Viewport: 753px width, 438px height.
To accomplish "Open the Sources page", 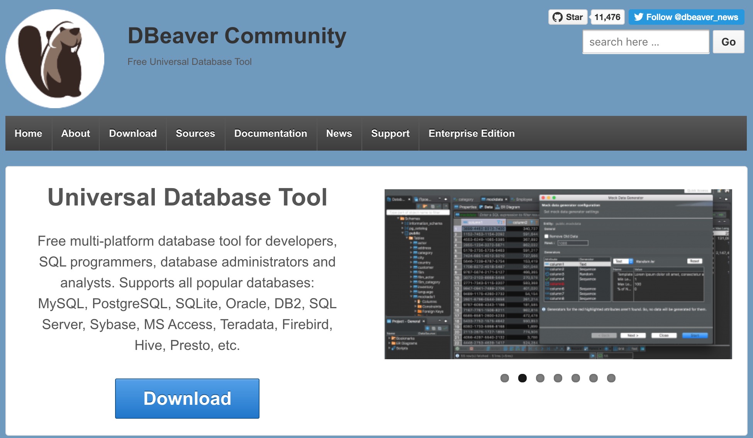I will point(195,133).
